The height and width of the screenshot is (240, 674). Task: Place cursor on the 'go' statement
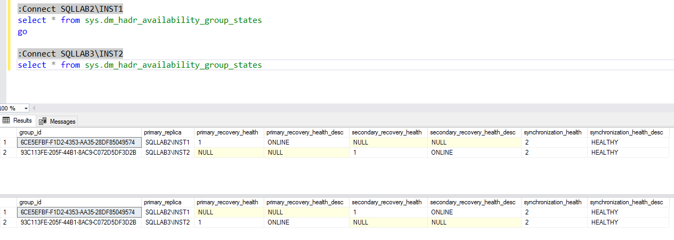(x=22, y=31)
